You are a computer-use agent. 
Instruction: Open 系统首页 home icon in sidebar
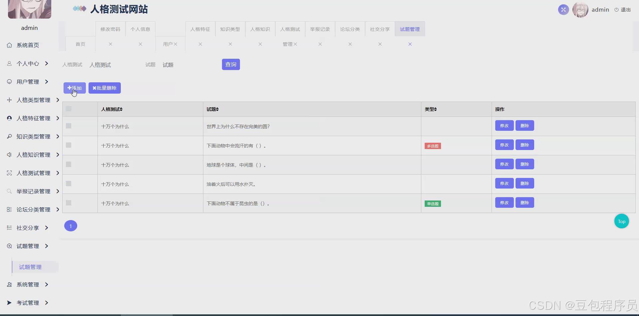[9, 45]
